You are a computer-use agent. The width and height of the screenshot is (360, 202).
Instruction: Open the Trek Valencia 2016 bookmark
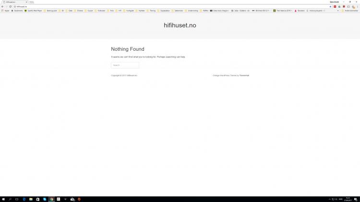(x=282, y=11)
